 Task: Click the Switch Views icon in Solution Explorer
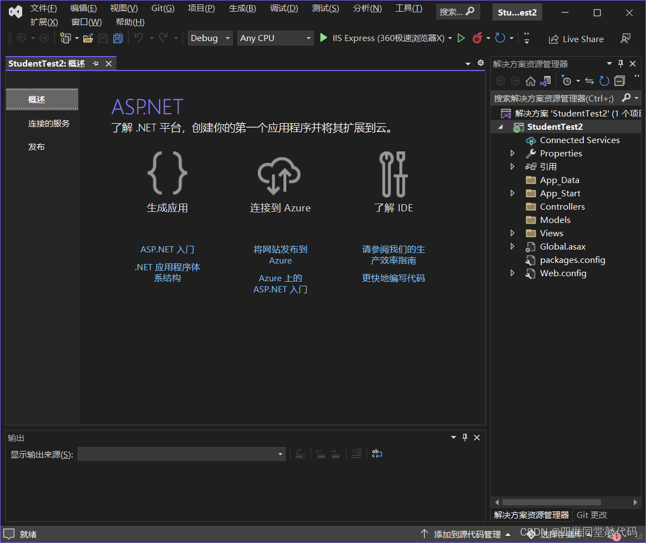click(x=546, y=81)
